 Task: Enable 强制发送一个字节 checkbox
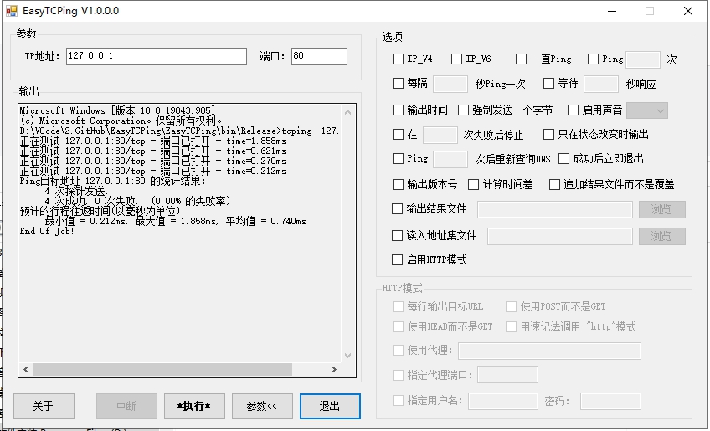point(463,110)
